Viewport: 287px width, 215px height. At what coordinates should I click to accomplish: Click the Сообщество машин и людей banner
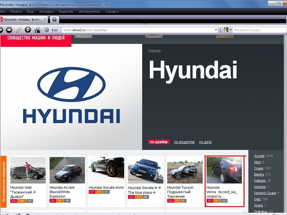click(x=36, y=40)
